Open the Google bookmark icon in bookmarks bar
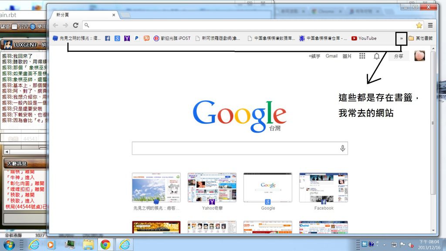The image size is (446, 251). click(117, 38)
